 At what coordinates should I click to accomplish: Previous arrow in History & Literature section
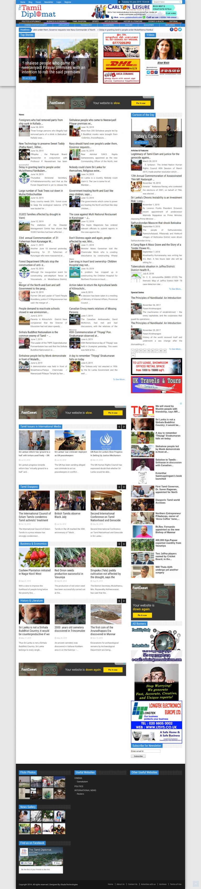click(119, 601)
